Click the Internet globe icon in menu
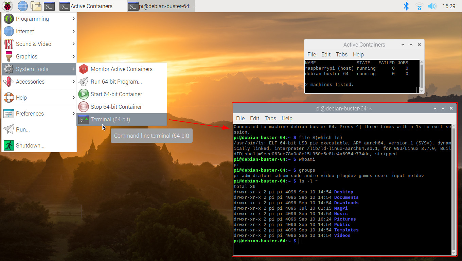The width and height of the screenshot is (462, 261). 9,31
